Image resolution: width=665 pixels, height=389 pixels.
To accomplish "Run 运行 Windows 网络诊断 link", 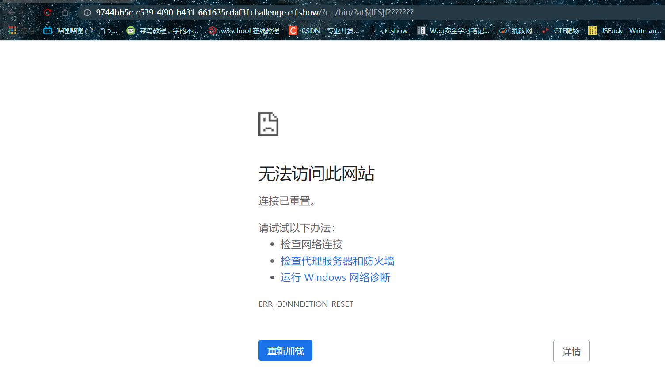I will tap(335, 277).
